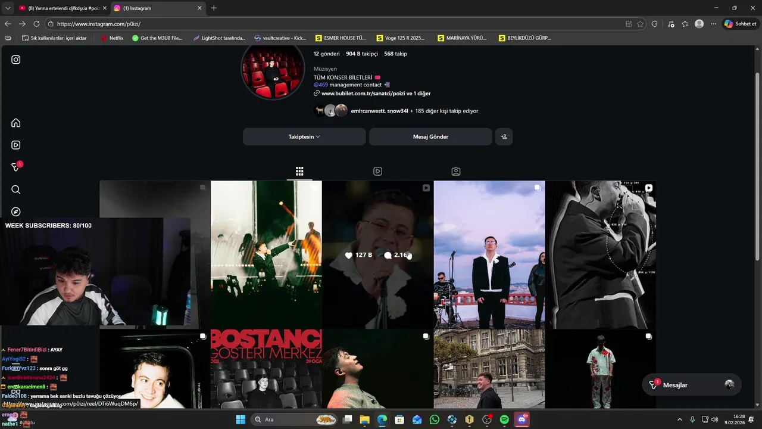Open the black-and-white singer reel thumbnail
Image resolution: width=762 pixels, height=429 pixels.
pos(601,254)
